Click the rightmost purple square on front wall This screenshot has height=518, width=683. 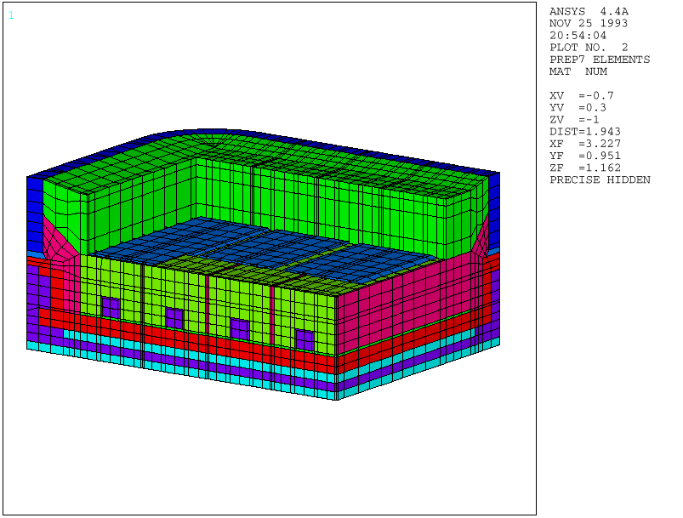point(305,339)
